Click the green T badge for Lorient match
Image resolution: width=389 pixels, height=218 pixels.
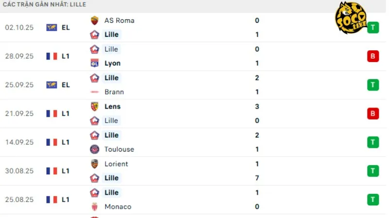click(373, 171)
